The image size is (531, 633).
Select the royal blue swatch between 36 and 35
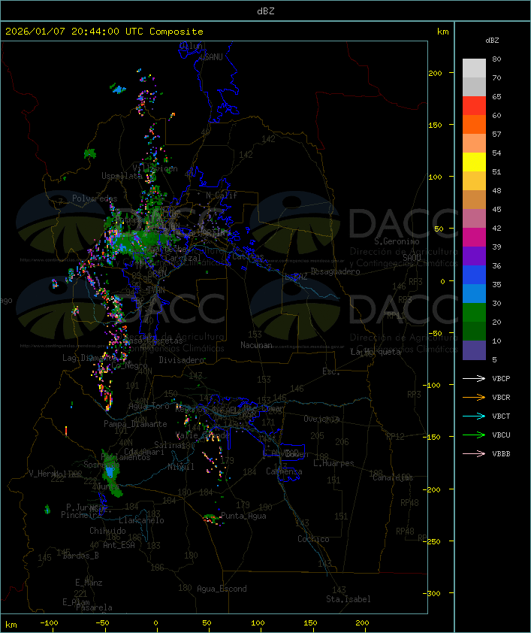pyautogui.click(x=474, y=274)
